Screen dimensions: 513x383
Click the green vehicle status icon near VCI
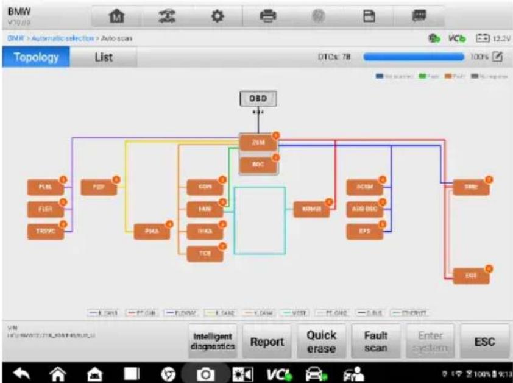pyautogui.click(x=434, y=38)
